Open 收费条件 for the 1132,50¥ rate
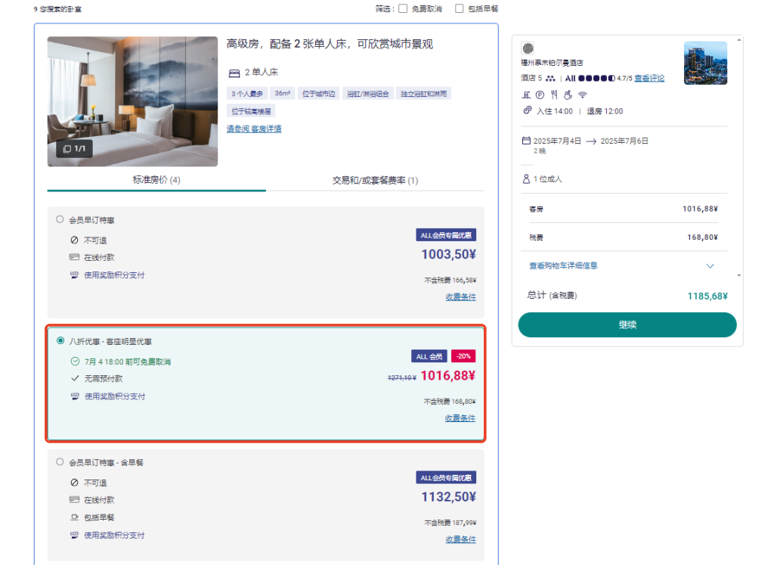This screenshot has height=565, width=774. pos(460,539)
